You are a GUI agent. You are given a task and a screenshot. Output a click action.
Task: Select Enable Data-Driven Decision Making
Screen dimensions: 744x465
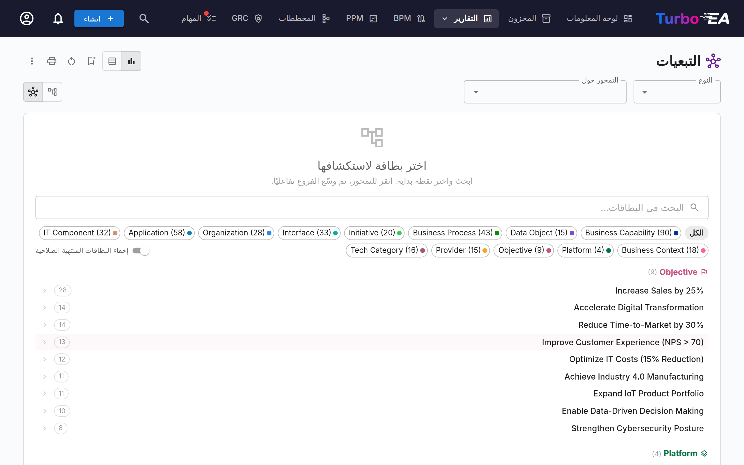point(372,411)
